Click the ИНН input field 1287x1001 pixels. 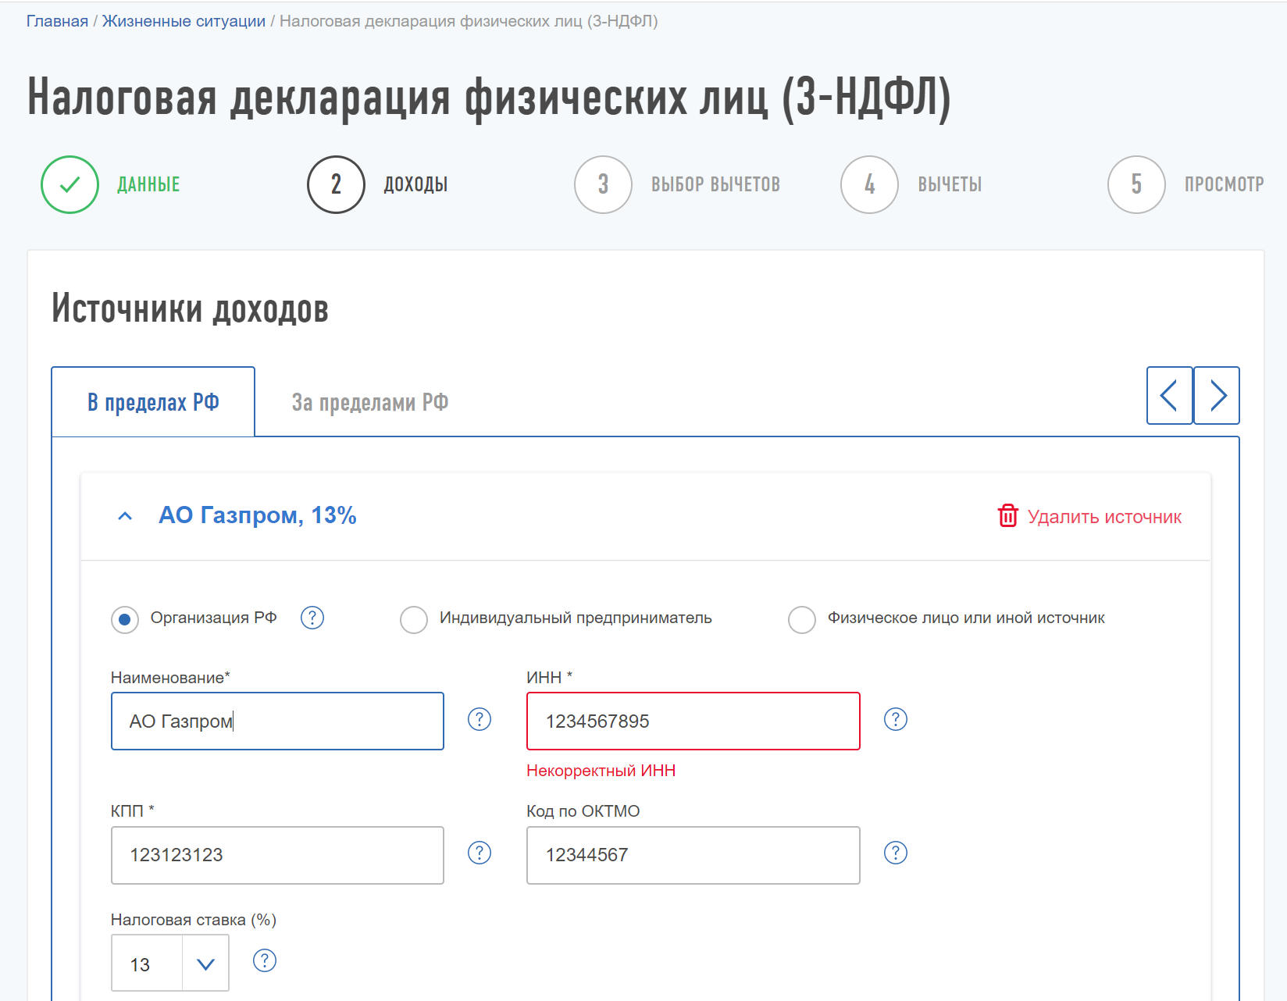693,721
